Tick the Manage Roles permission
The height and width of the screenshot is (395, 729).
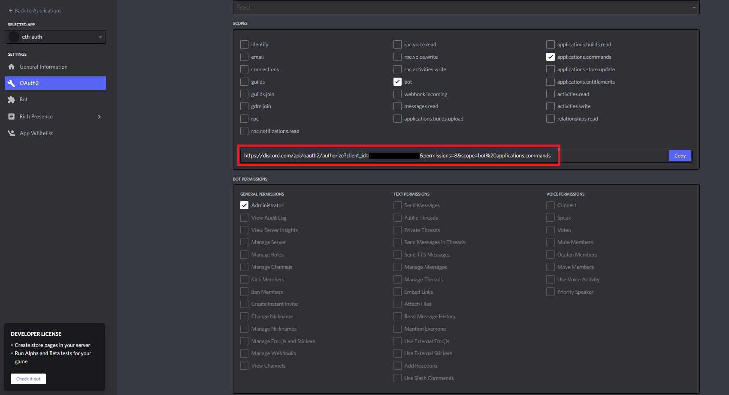[244, 255]
